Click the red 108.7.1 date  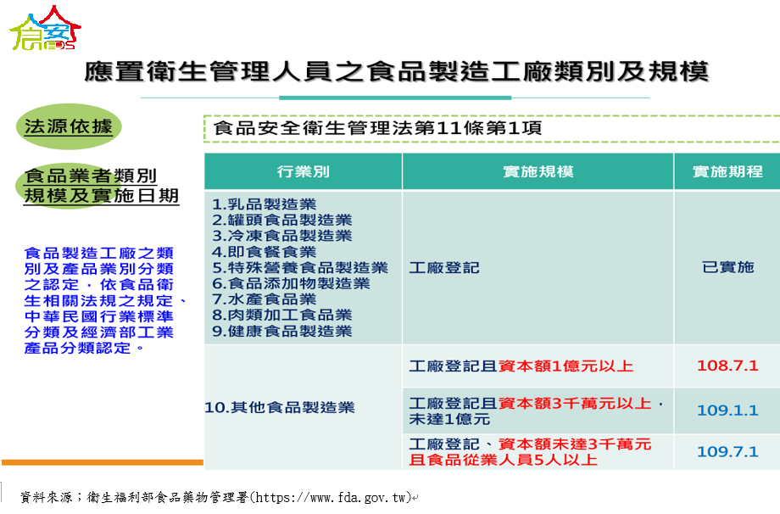tap(727, 366)
